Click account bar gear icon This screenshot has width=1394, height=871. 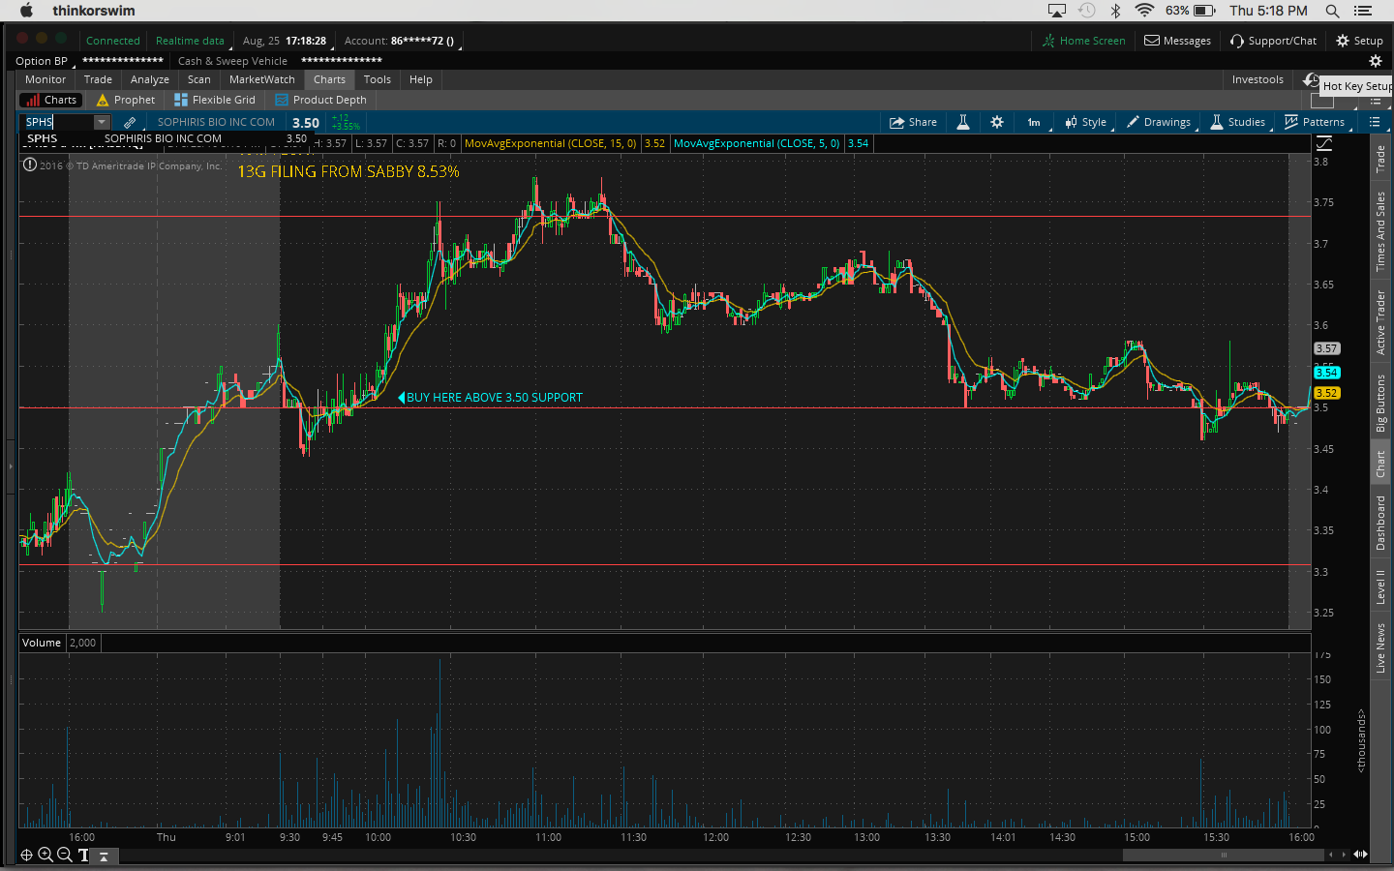(x=1375, y=61)
